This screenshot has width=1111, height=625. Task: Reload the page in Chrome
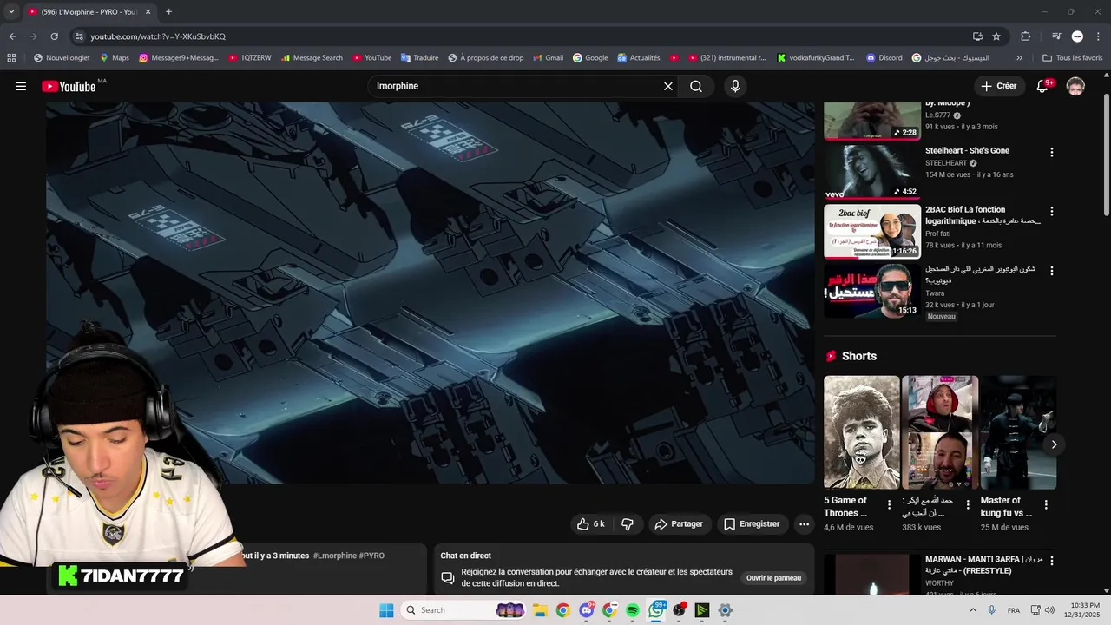[54, 36]
